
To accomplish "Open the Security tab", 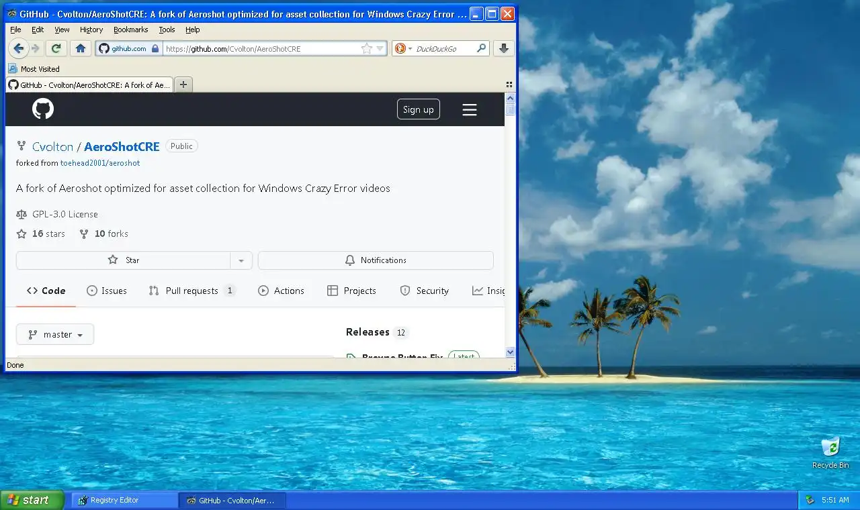I will pos(424,291).
